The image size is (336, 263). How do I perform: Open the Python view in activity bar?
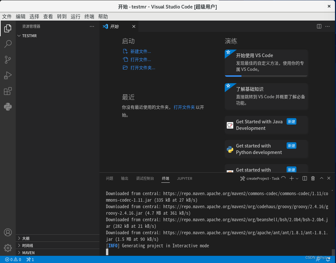tap(8, 107)
